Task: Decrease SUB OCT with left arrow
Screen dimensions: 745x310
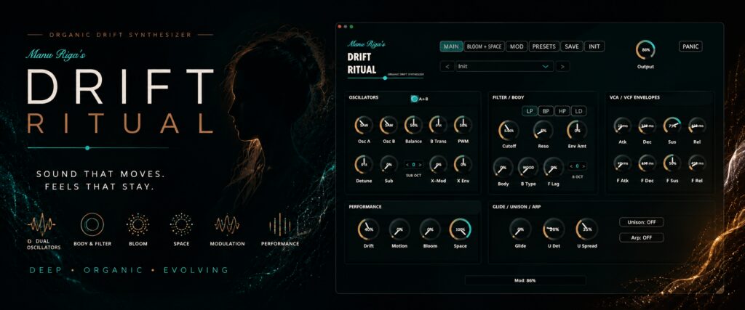Action: (407, 165)
